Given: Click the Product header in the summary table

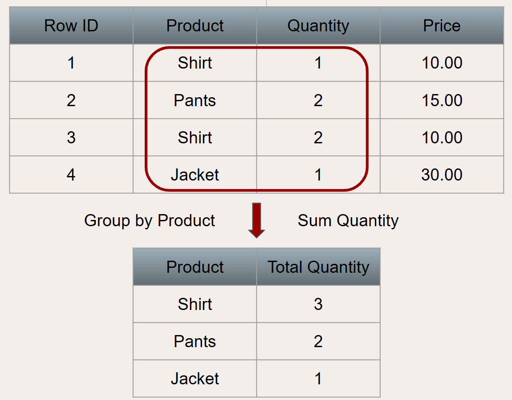Looking at the screenshot, I should [x=195, y=267].
